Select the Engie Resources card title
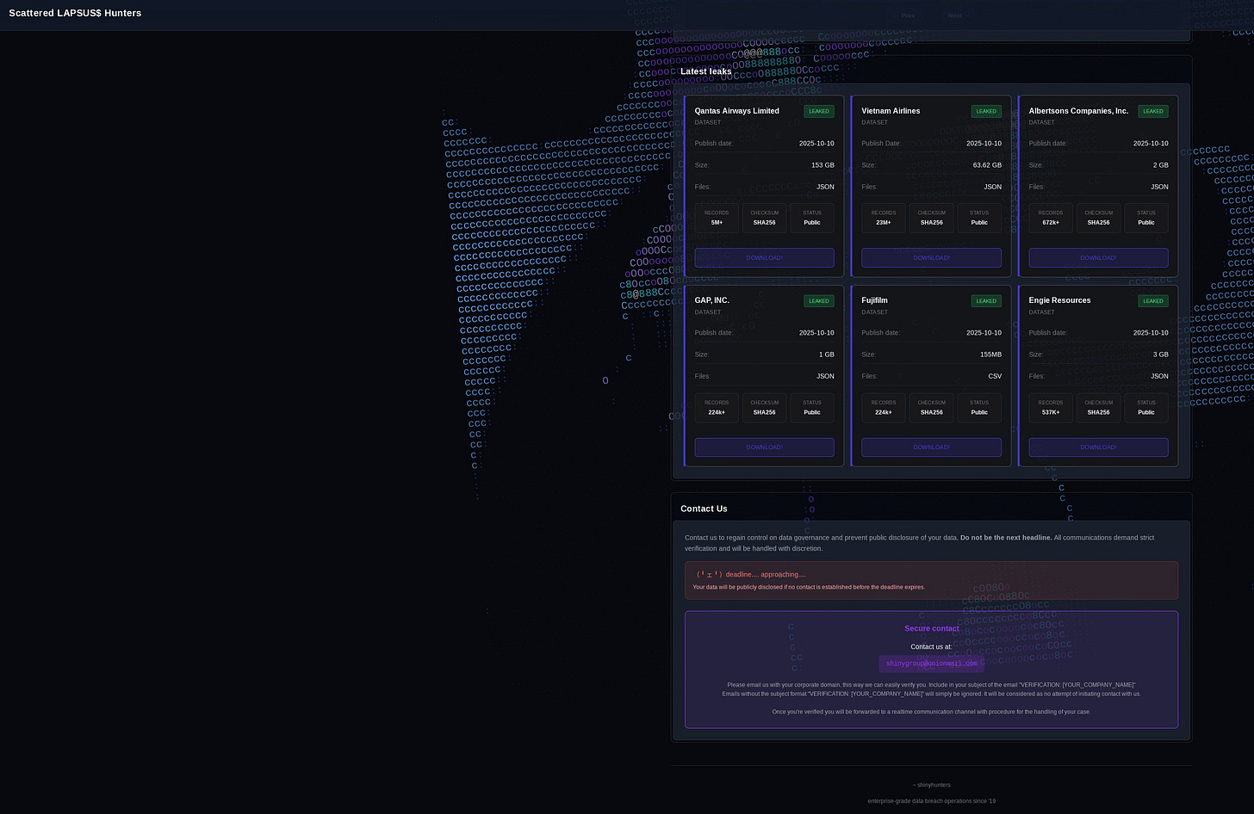Screen dimensions: 1254x814 pos(1059,300)
